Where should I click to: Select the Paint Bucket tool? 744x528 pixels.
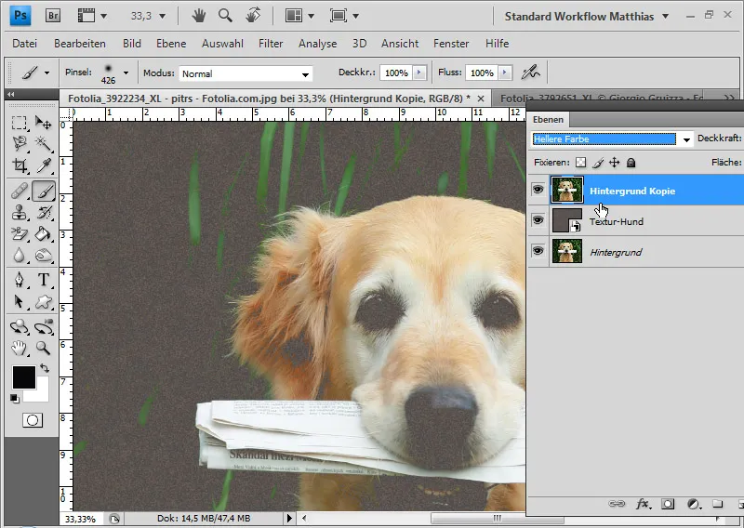(x=44, y=234)
